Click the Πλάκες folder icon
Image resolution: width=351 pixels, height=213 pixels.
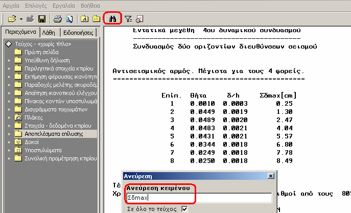(18, 117)
